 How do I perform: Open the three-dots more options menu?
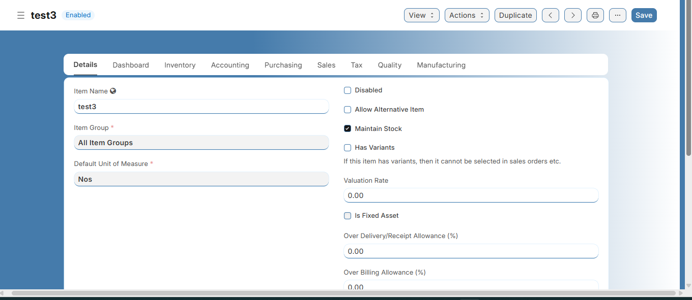(617, 15)
